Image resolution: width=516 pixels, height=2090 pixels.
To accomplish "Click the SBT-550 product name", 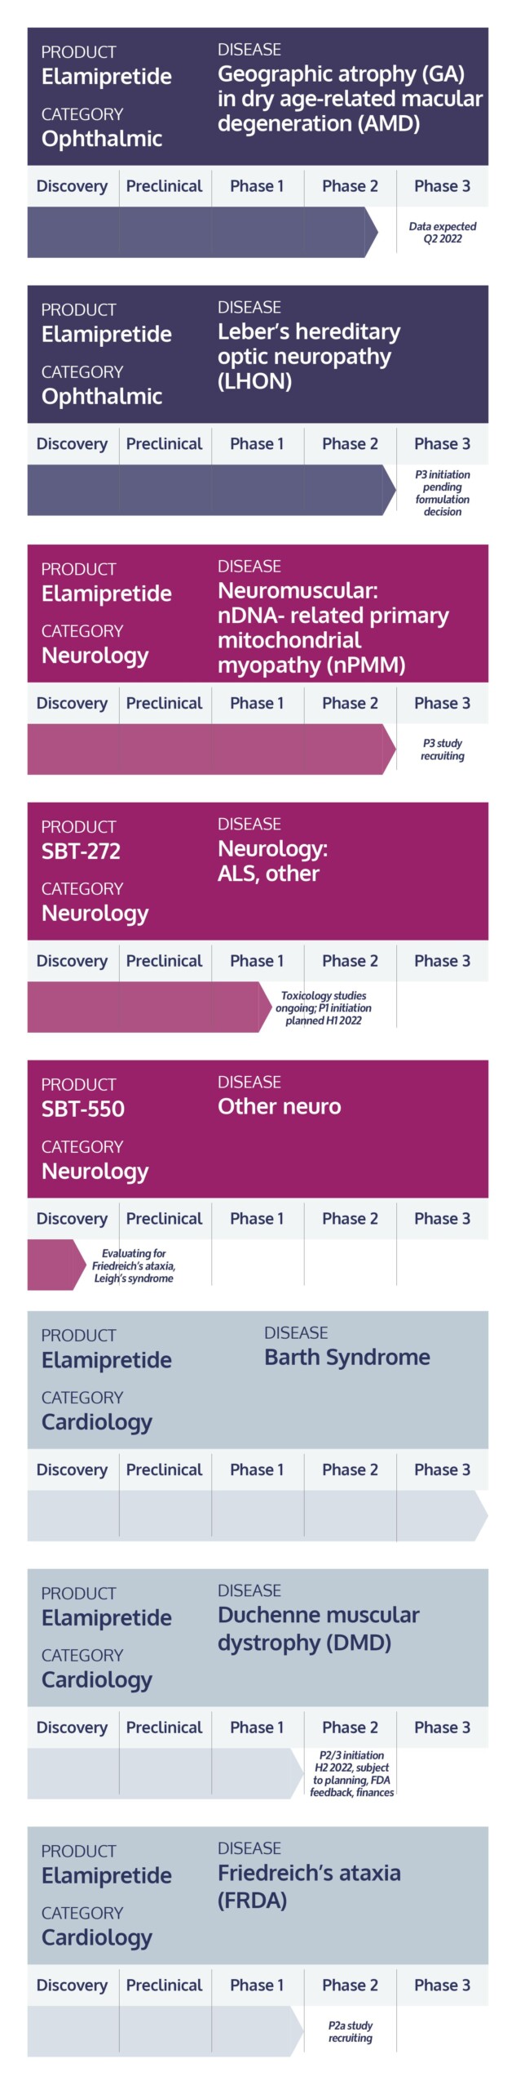I will coord(83,1109).
